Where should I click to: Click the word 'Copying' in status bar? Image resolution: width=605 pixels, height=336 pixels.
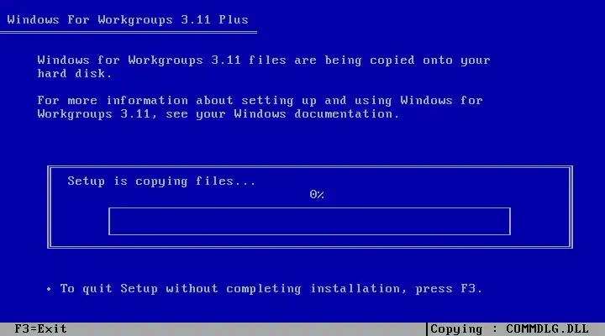(x=456, y=329)
